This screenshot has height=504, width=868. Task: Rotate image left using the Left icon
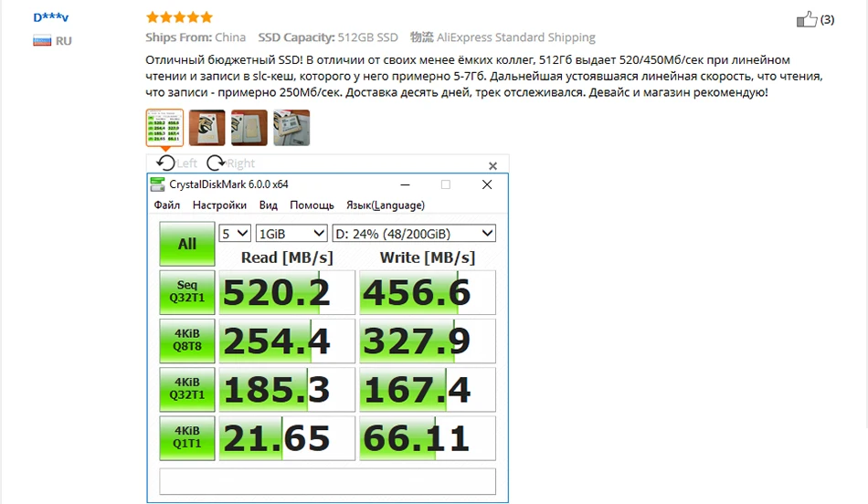point(165,163)
